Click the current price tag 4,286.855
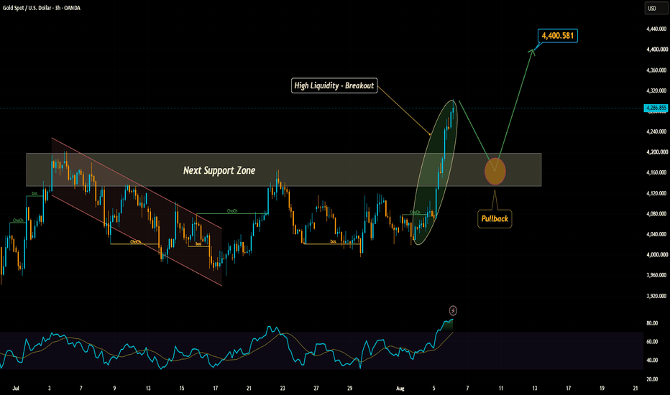This screenshot has height=395, width=670. coord(656,108)
